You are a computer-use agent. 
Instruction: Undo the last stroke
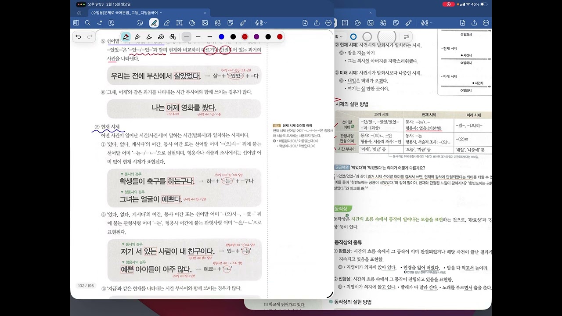pyautogui.click(x=78, y=37)
